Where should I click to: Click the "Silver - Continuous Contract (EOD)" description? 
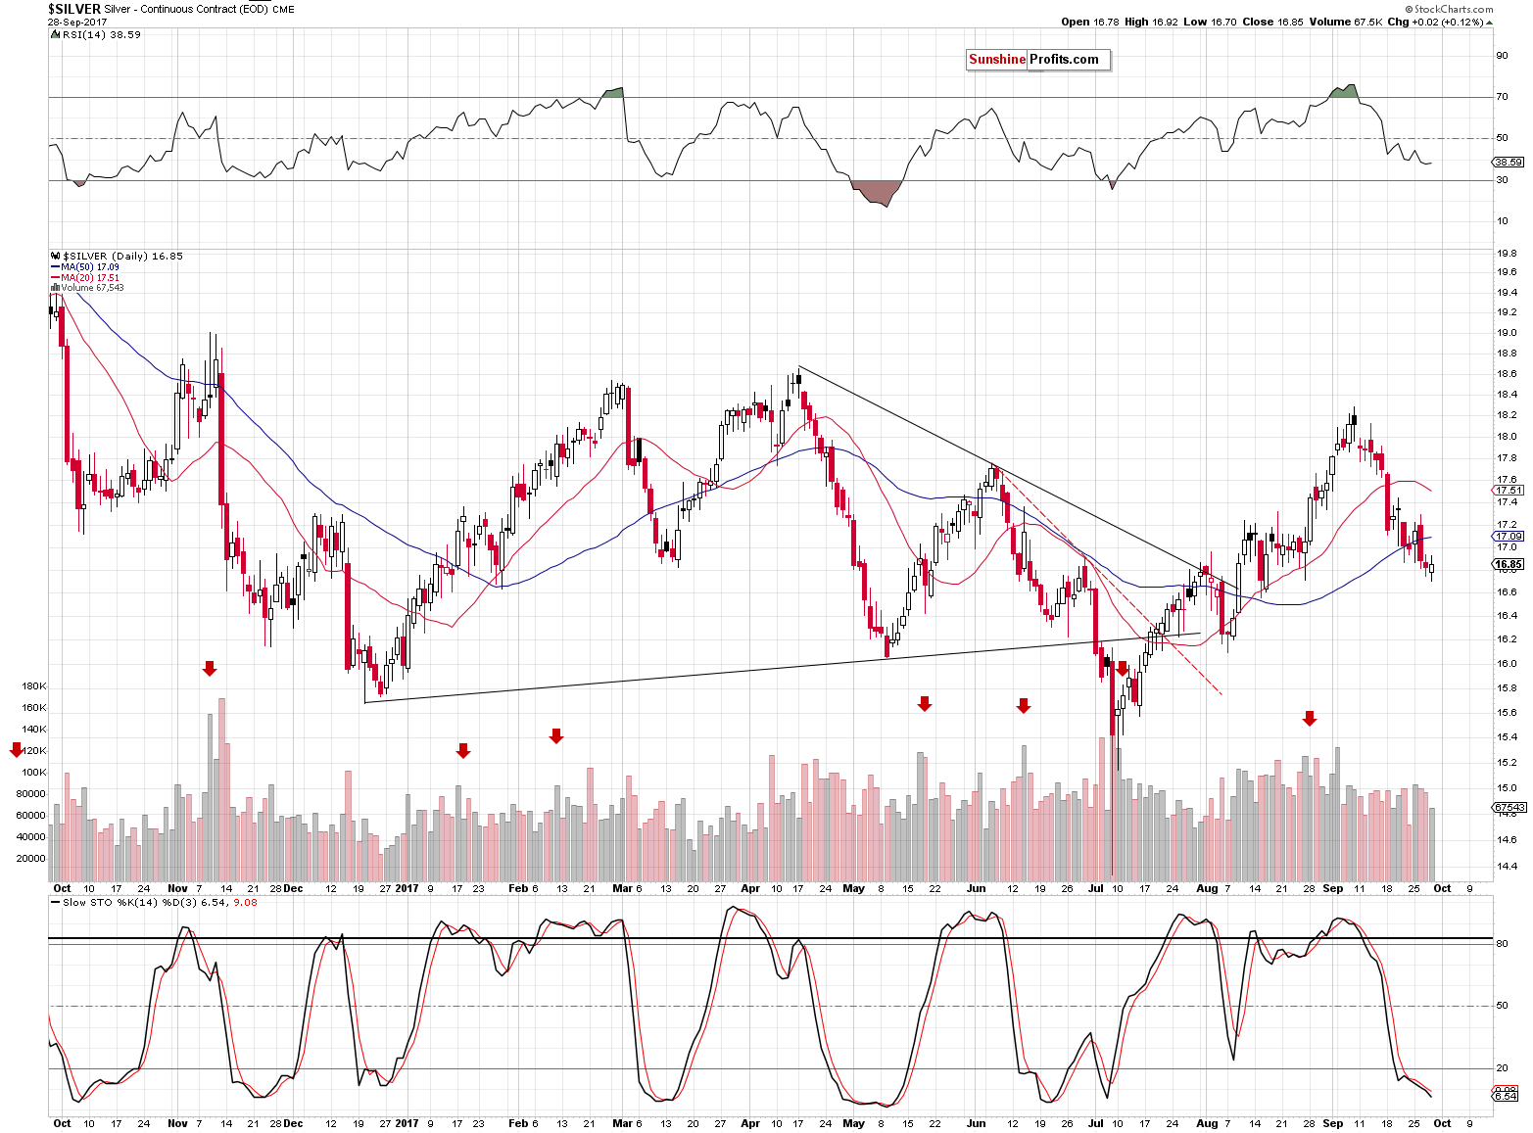(185, 9)
